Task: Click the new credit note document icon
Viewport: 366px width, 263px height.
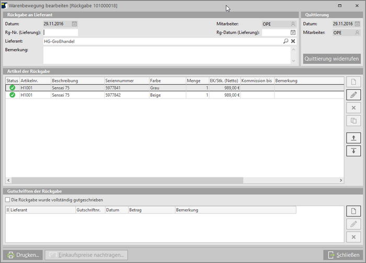Action: point(353,211)
